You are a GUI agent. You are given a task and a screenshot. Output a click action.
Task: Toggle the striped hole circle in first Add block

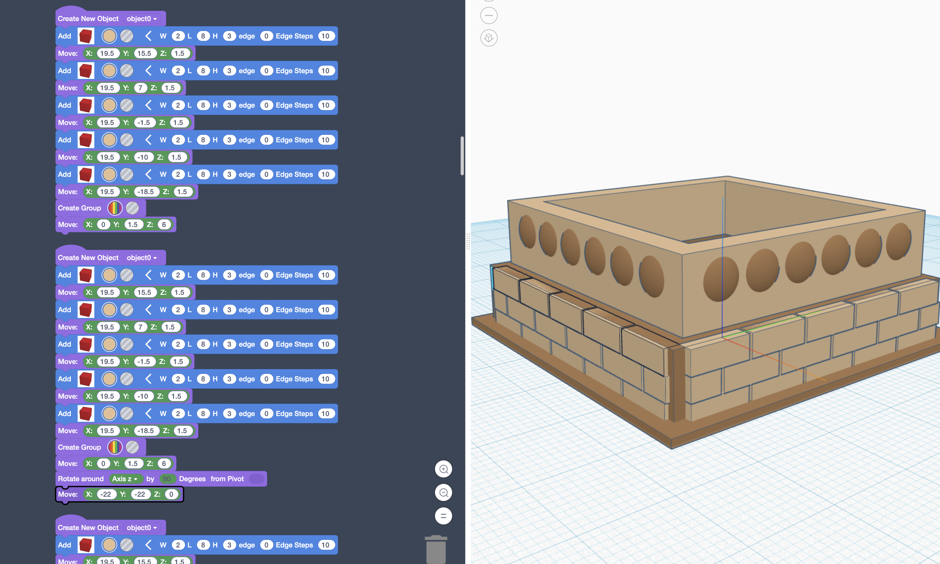pyautogui.click(x=127, y=36)
